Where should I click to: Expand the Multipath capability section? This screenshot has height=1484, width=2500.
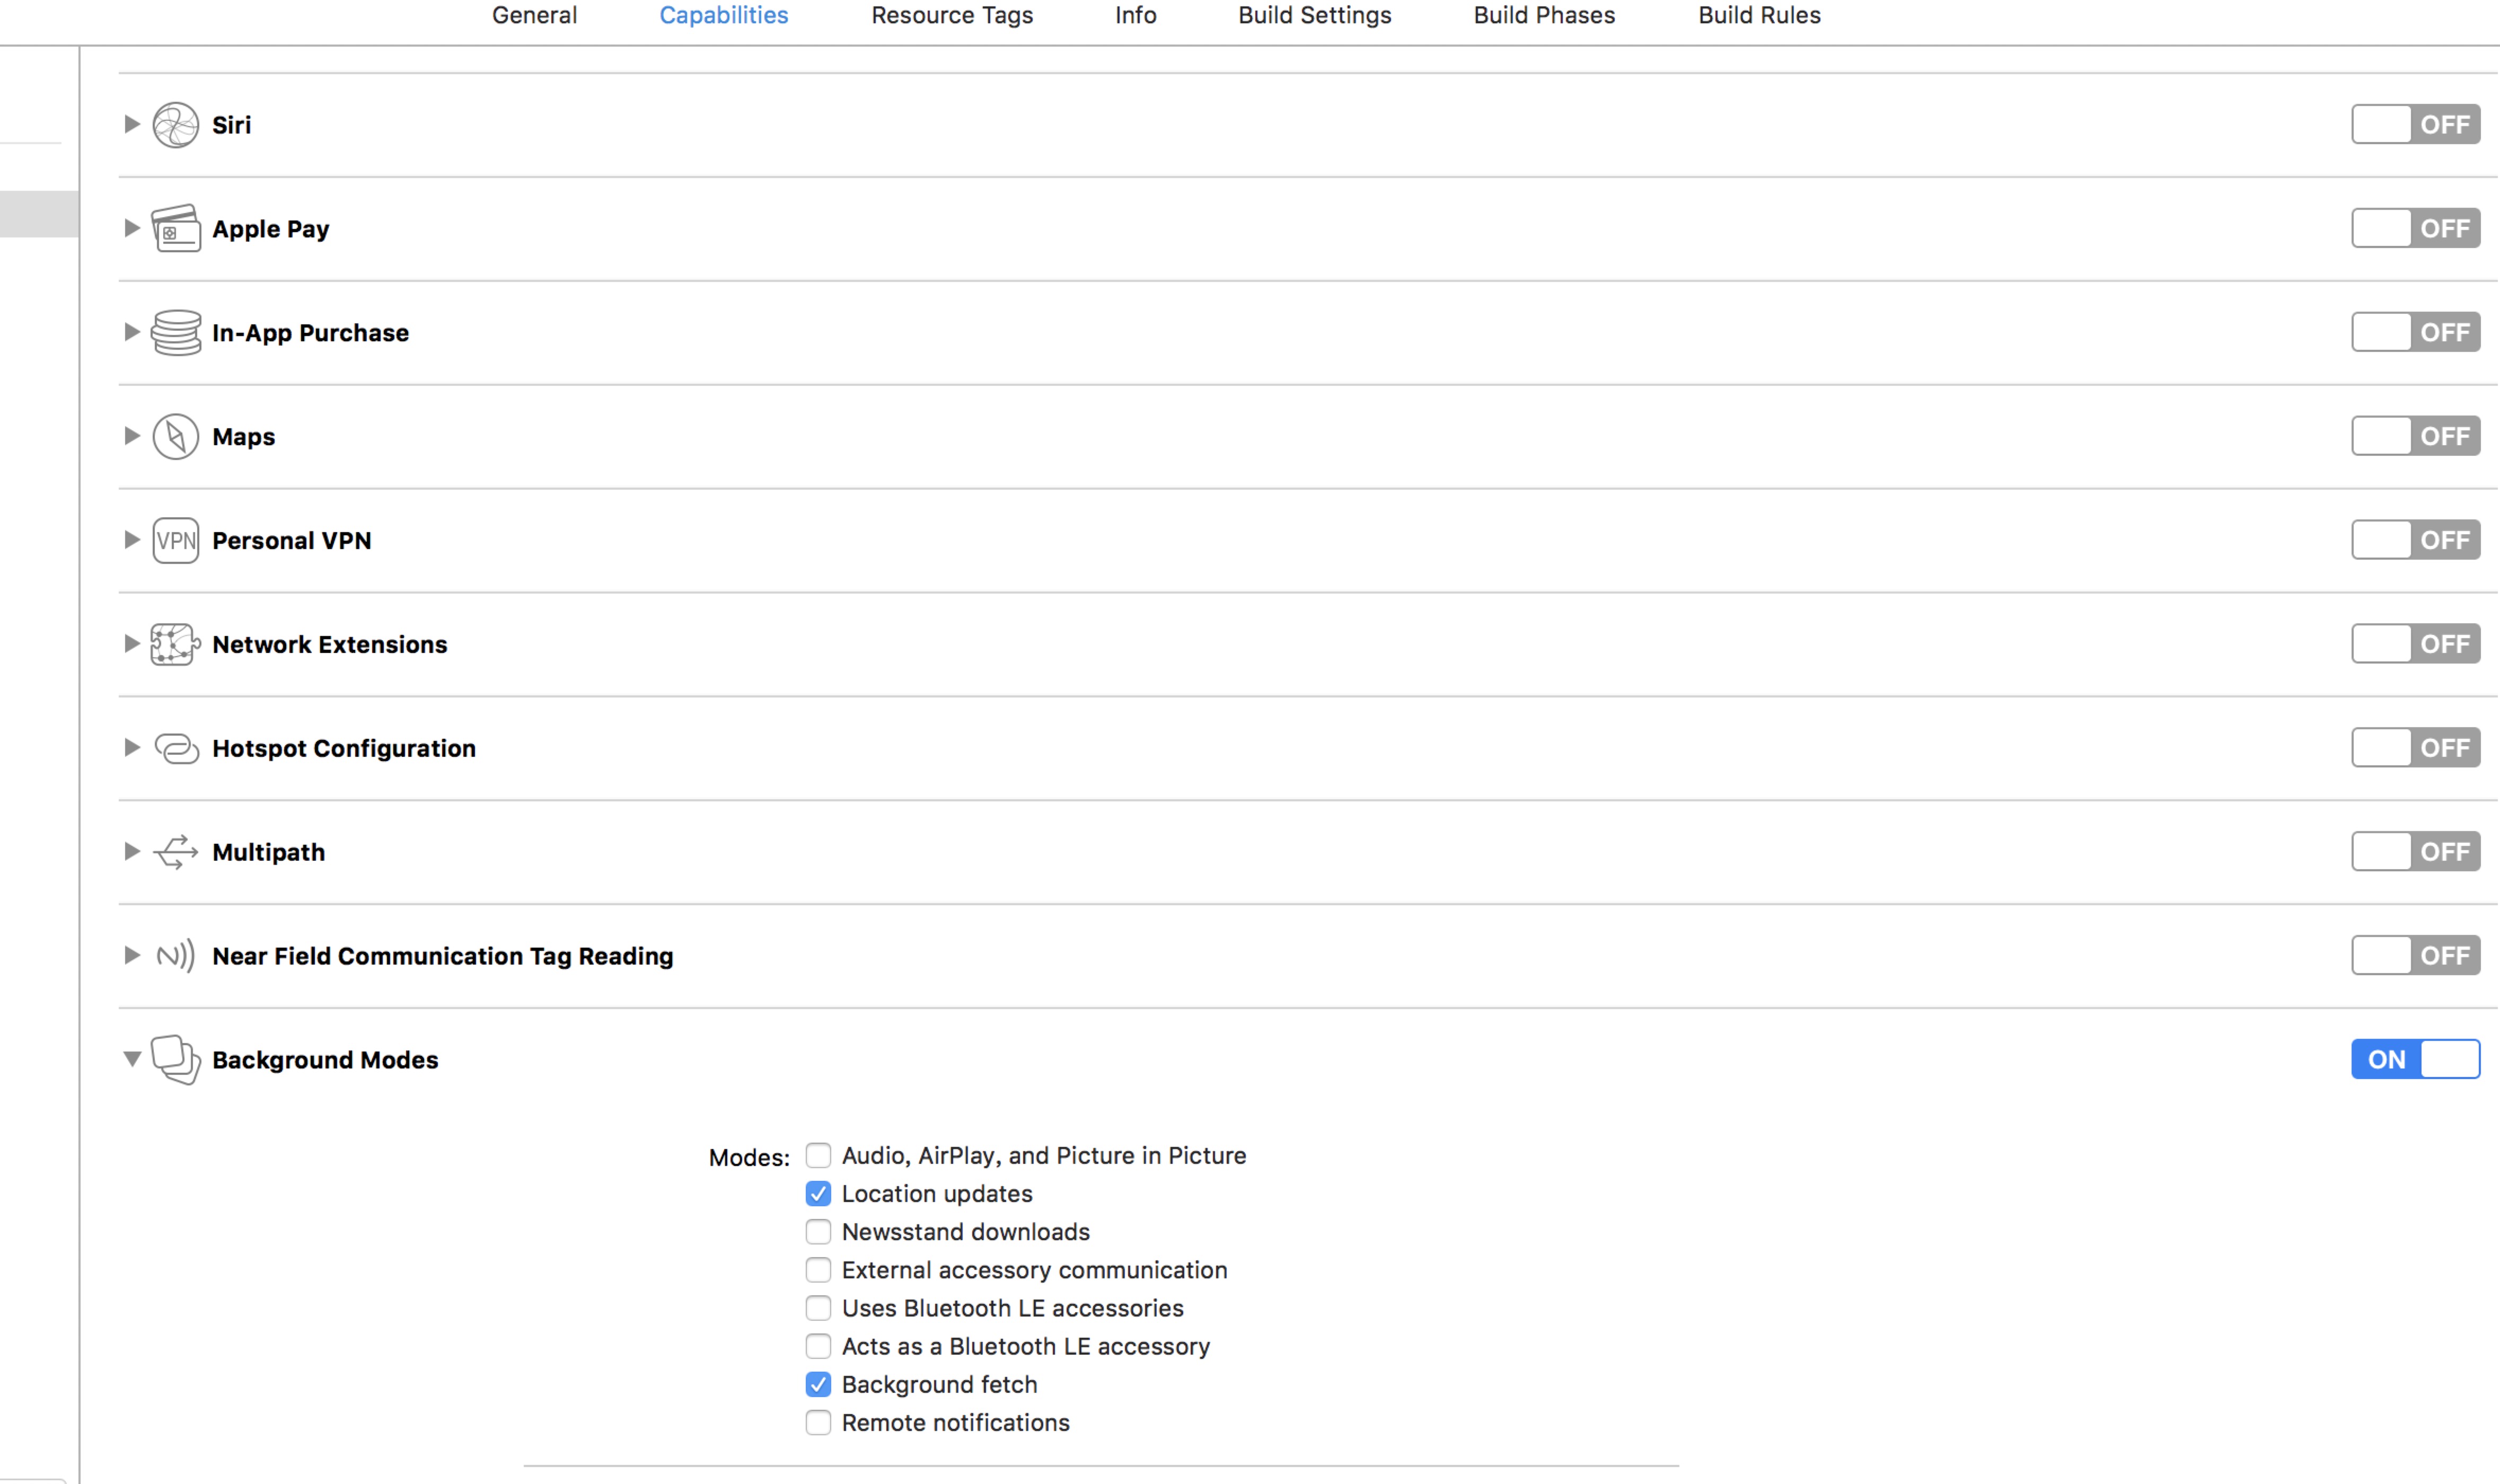coord(131,852)
